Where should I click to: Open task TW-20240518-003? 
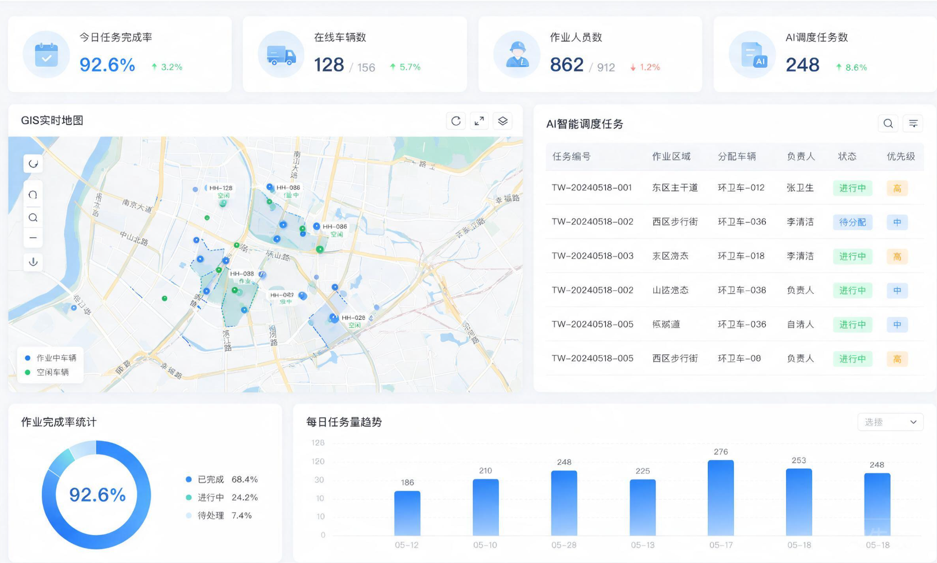pos(592,256)
